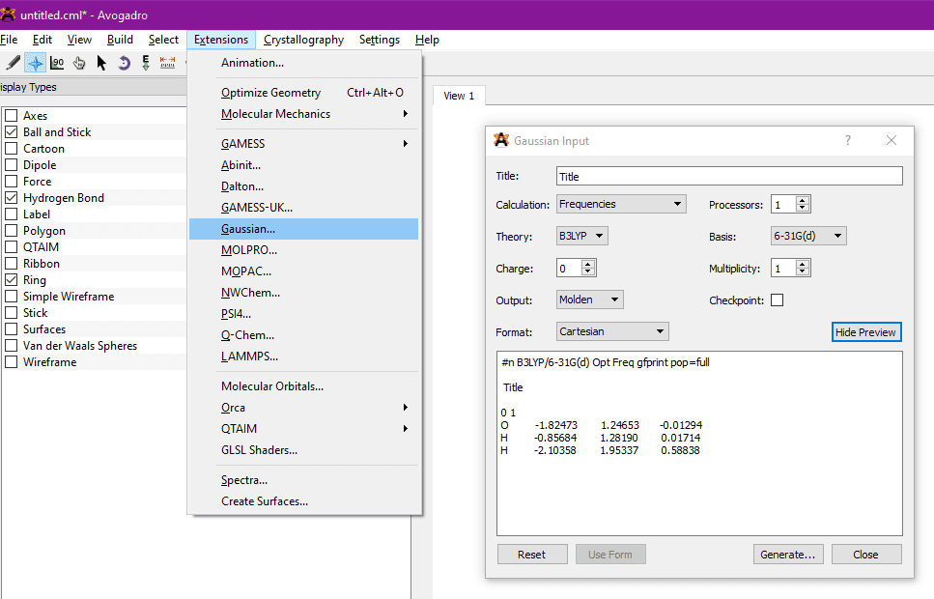This screenshot has height=599, width=934.
Task: Toggle the Checkpoint checkbox
Action: tap(777, 300)
